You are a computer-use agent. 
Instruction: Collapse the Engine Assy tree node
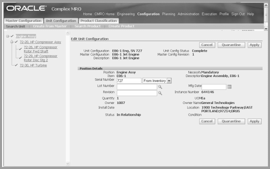point(7,36)
